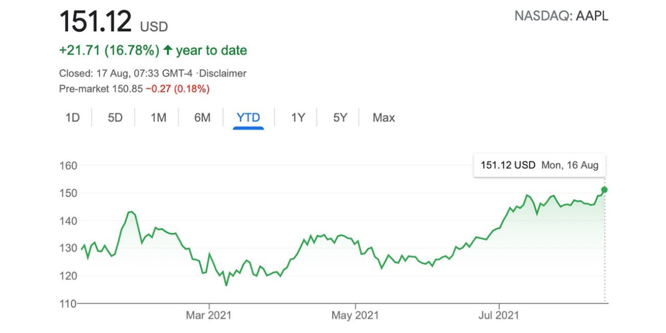666x333 pixels.
Task: Switch chart to the 1Y range
Action: point(298,118)
